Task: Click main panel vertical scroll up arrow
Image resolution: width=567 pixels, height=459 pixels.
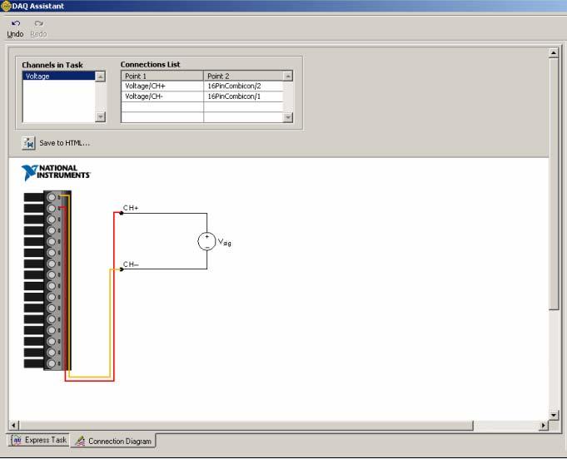Action: point(554,52)
